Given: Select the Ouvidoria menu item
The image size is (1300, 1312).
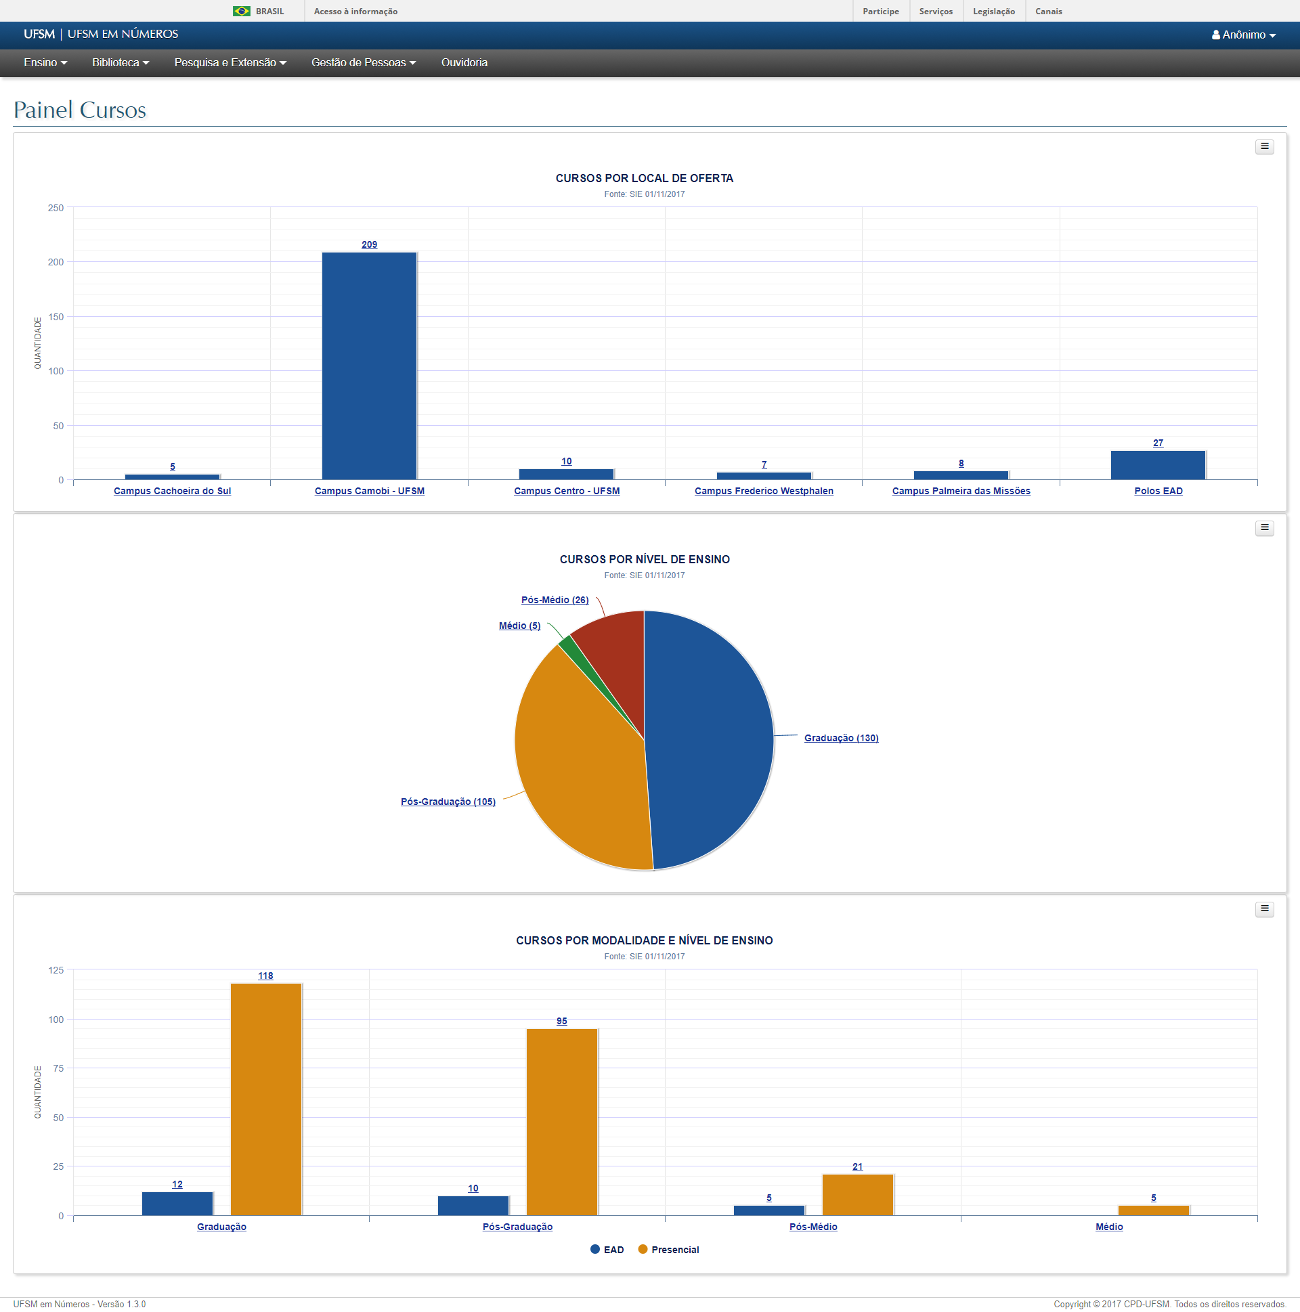Looking at the screenshot, I should click(x=464, y=62).
